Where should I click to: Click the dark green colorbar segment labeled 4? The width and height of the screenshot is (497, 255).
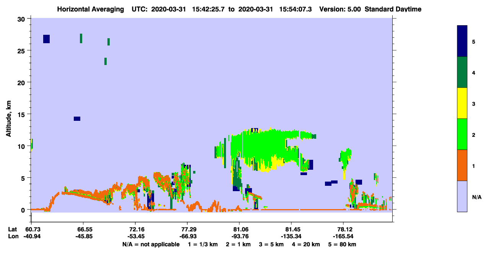[462, 72]
